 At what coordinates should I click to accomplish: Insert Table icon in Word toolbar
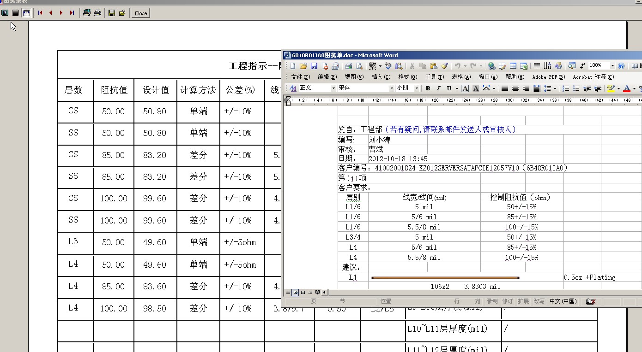click(x=513, y=66)
